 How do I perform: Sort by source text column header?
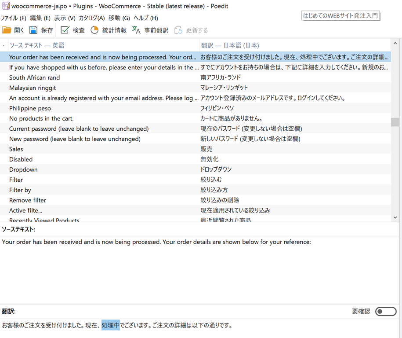tap(37, 45)
